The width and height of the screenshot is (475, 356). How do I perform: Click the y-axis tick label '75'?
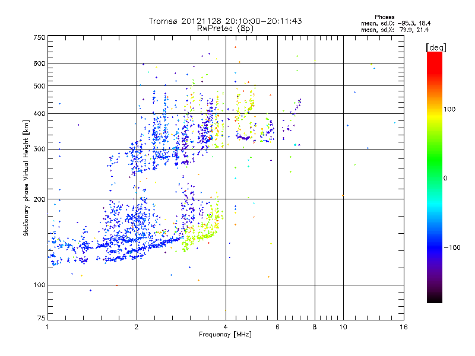point(42,318)
